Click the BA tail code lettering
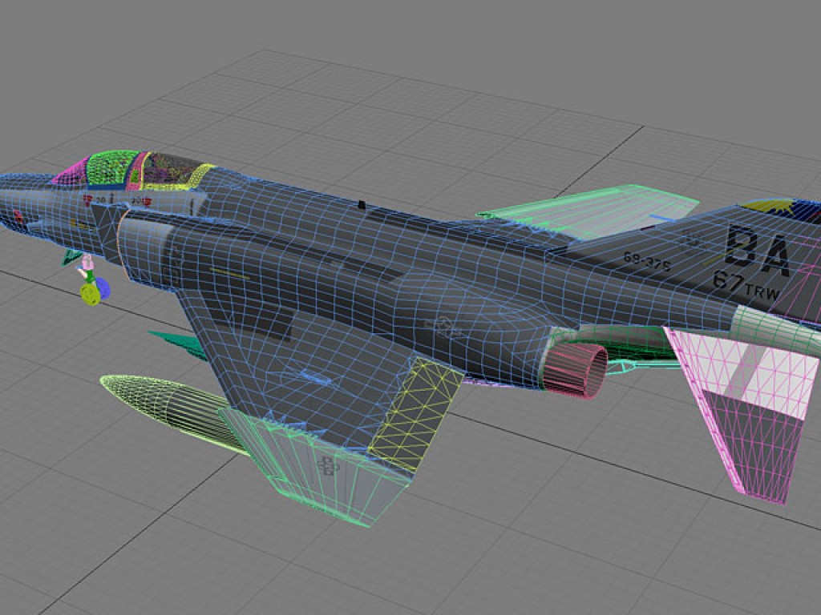 tap(758, 251)
